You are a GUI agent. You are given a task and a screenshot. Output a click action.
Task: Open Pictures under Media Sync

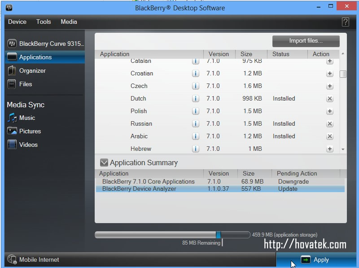point(24,131)
